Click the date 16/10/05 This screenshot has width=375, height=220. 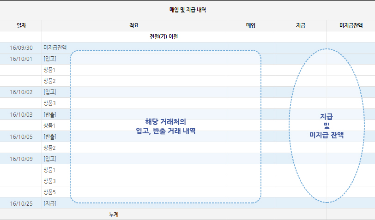point(21,137)
